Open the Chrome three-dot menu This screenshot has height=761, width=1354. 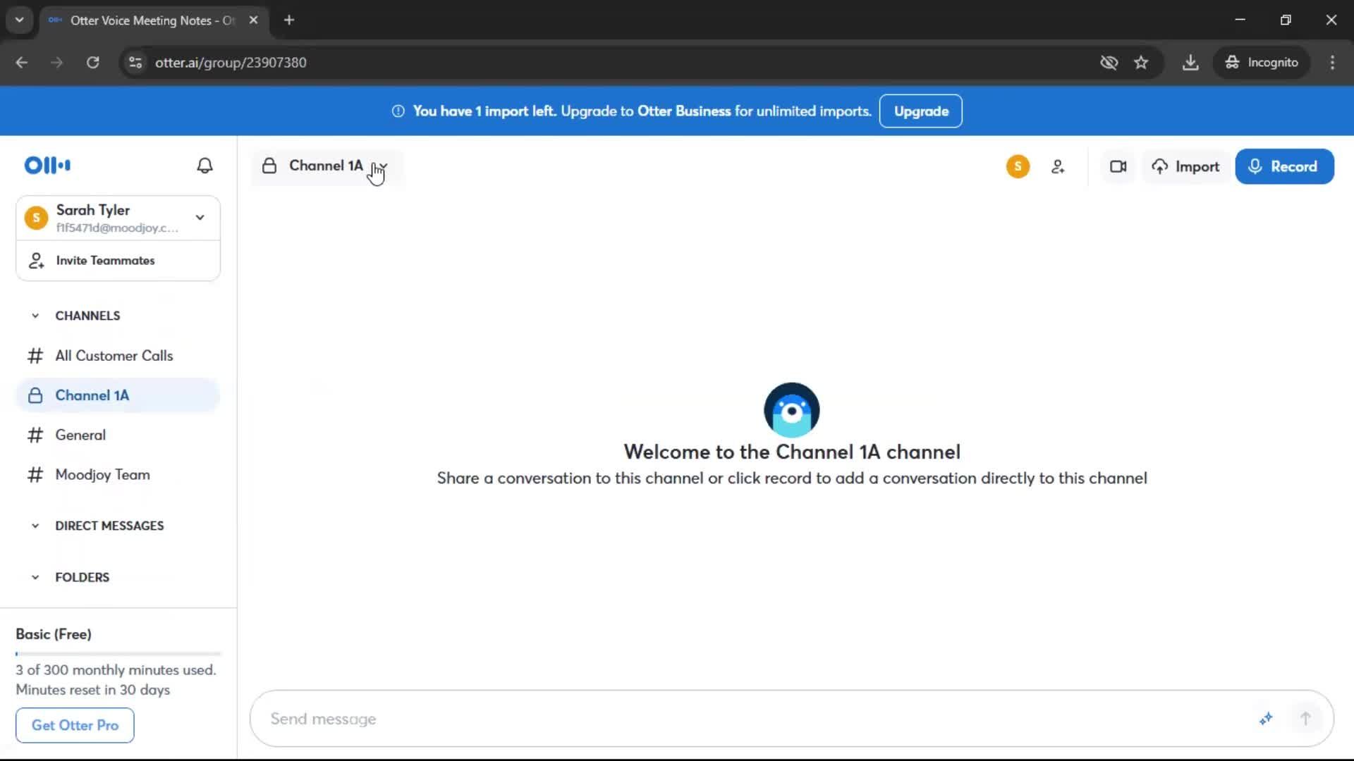[x=1332, y=63]
